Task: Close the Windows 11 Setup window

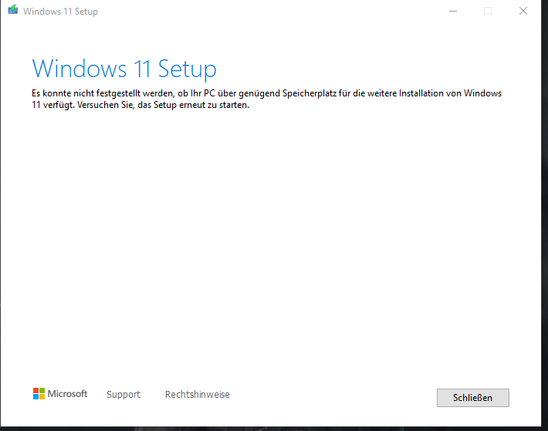Action: click(x=523, y=11)
